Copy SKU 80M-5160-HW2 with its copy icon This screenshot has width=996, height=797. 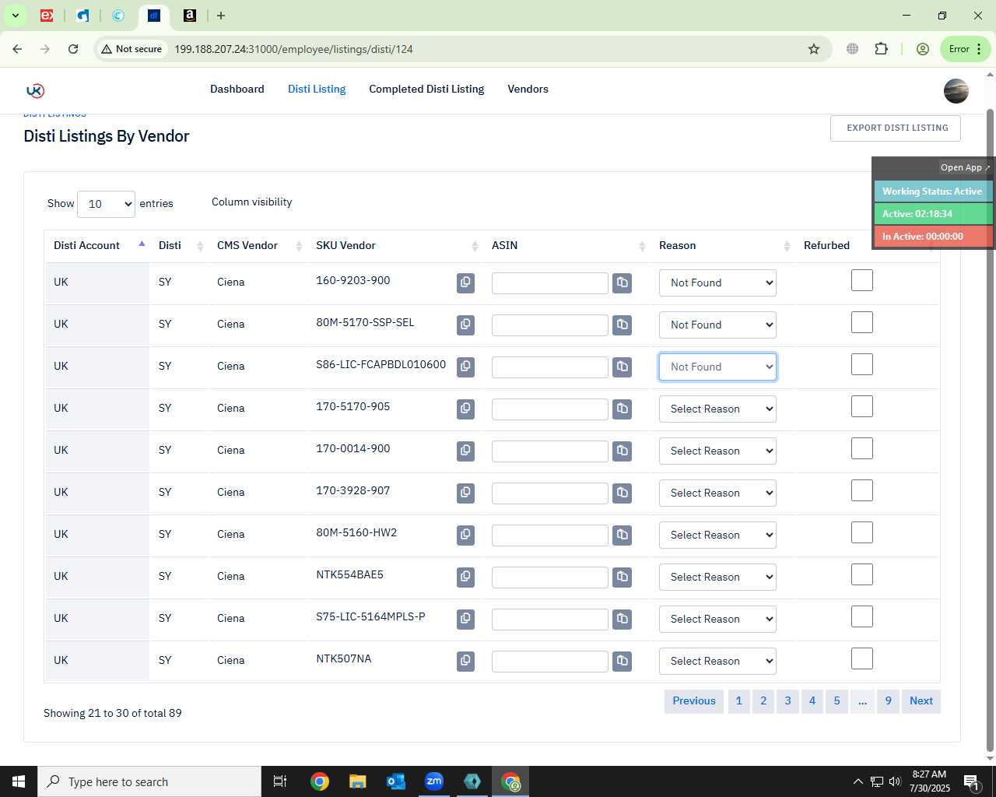(465, 535)
